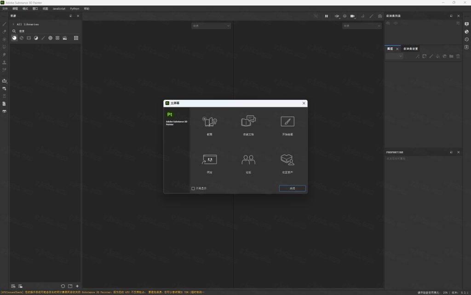
Task: Open the 窗口 window menu
Action: (35, 9)
